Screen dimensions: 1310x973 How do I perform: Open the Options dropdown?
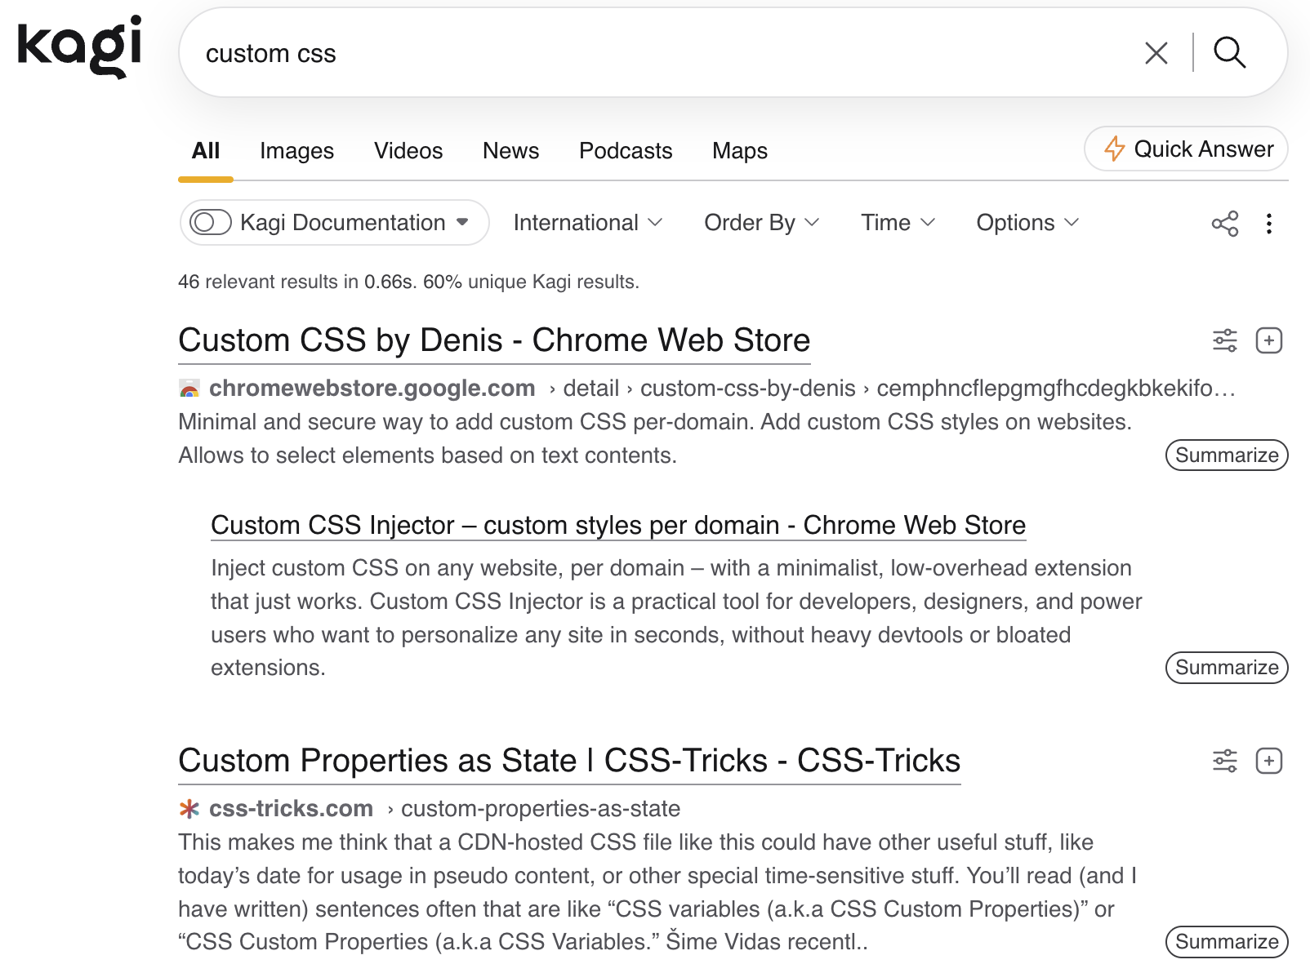tap(1027, 223)
